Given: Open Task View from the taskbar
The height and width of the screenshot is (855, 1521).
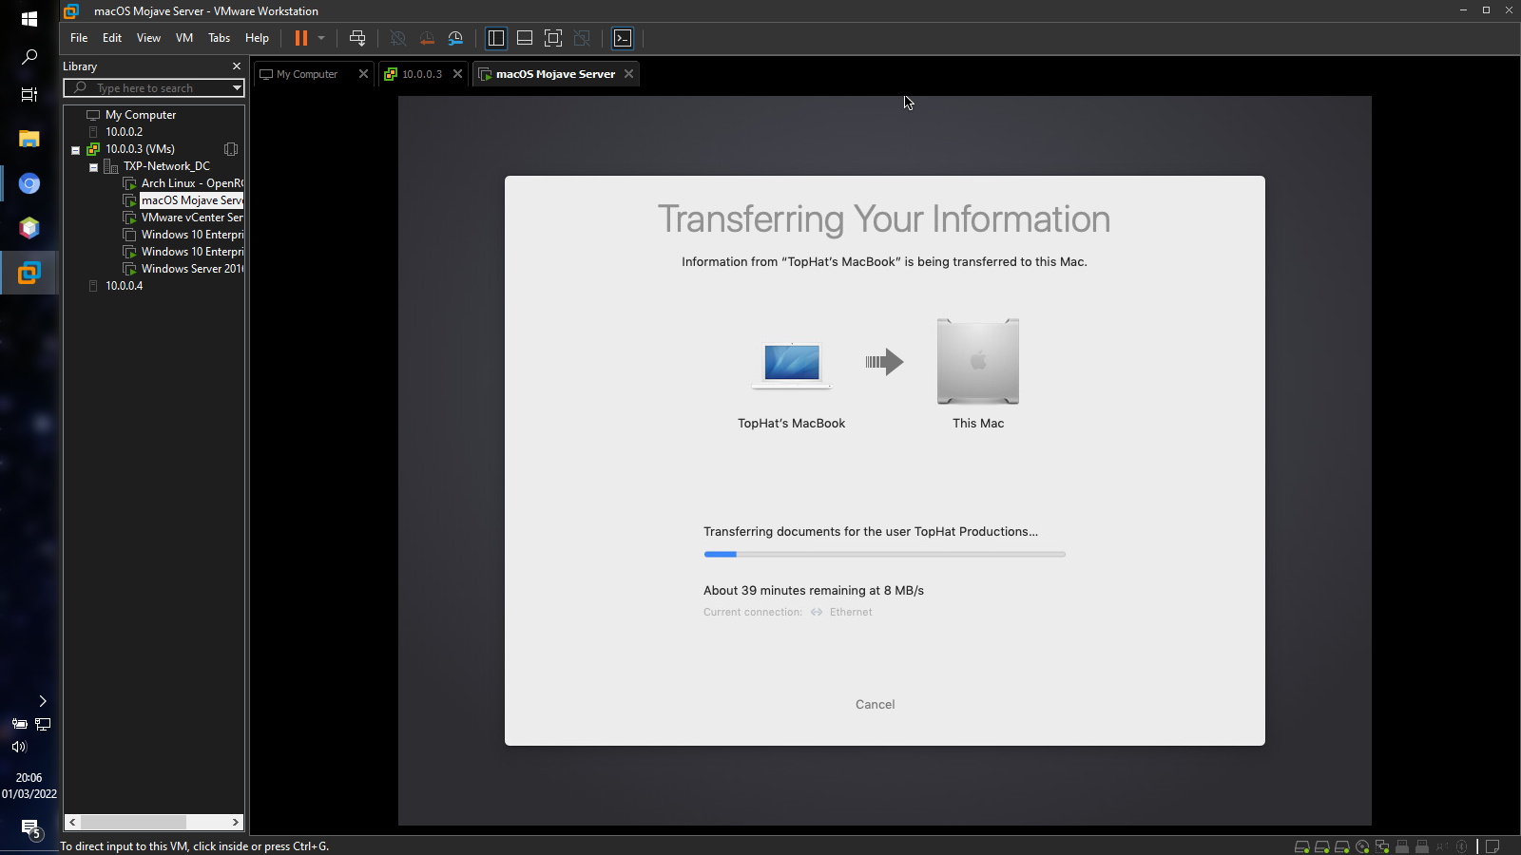Looking at the screenshot, I should [x=29, y=94].
